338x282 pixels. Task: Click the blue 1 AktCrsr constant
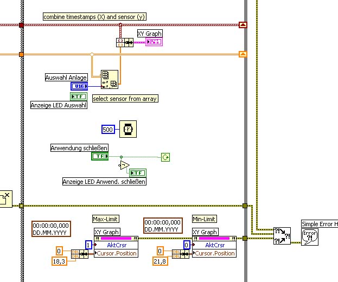point(88,245)
